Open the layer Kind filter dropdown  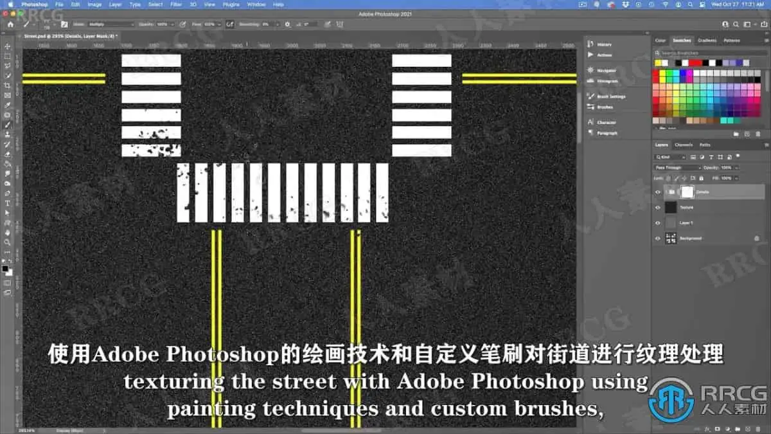point(671,157)
